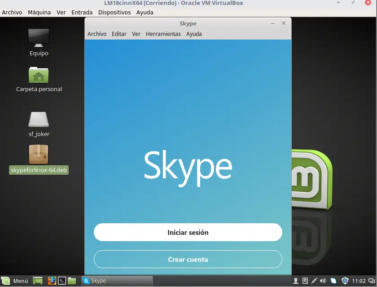This screenshot has height=287, width=377.
Task: Open the file manager panel launcher
Action: click(72, 281)
